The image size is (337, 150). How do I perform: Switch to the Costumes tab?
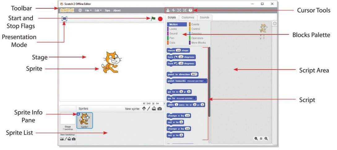pyautogui.click(x=188, y=17)
